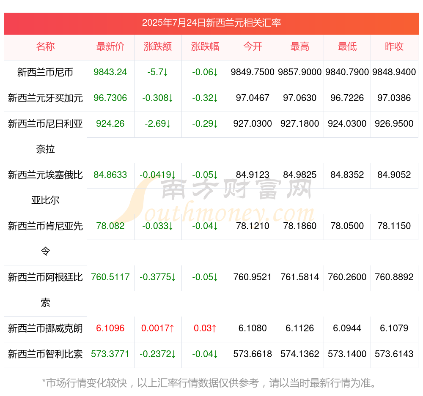Click change percent -0.29↓
Viewport: 423px width, 396px height.
click(205, 124)
